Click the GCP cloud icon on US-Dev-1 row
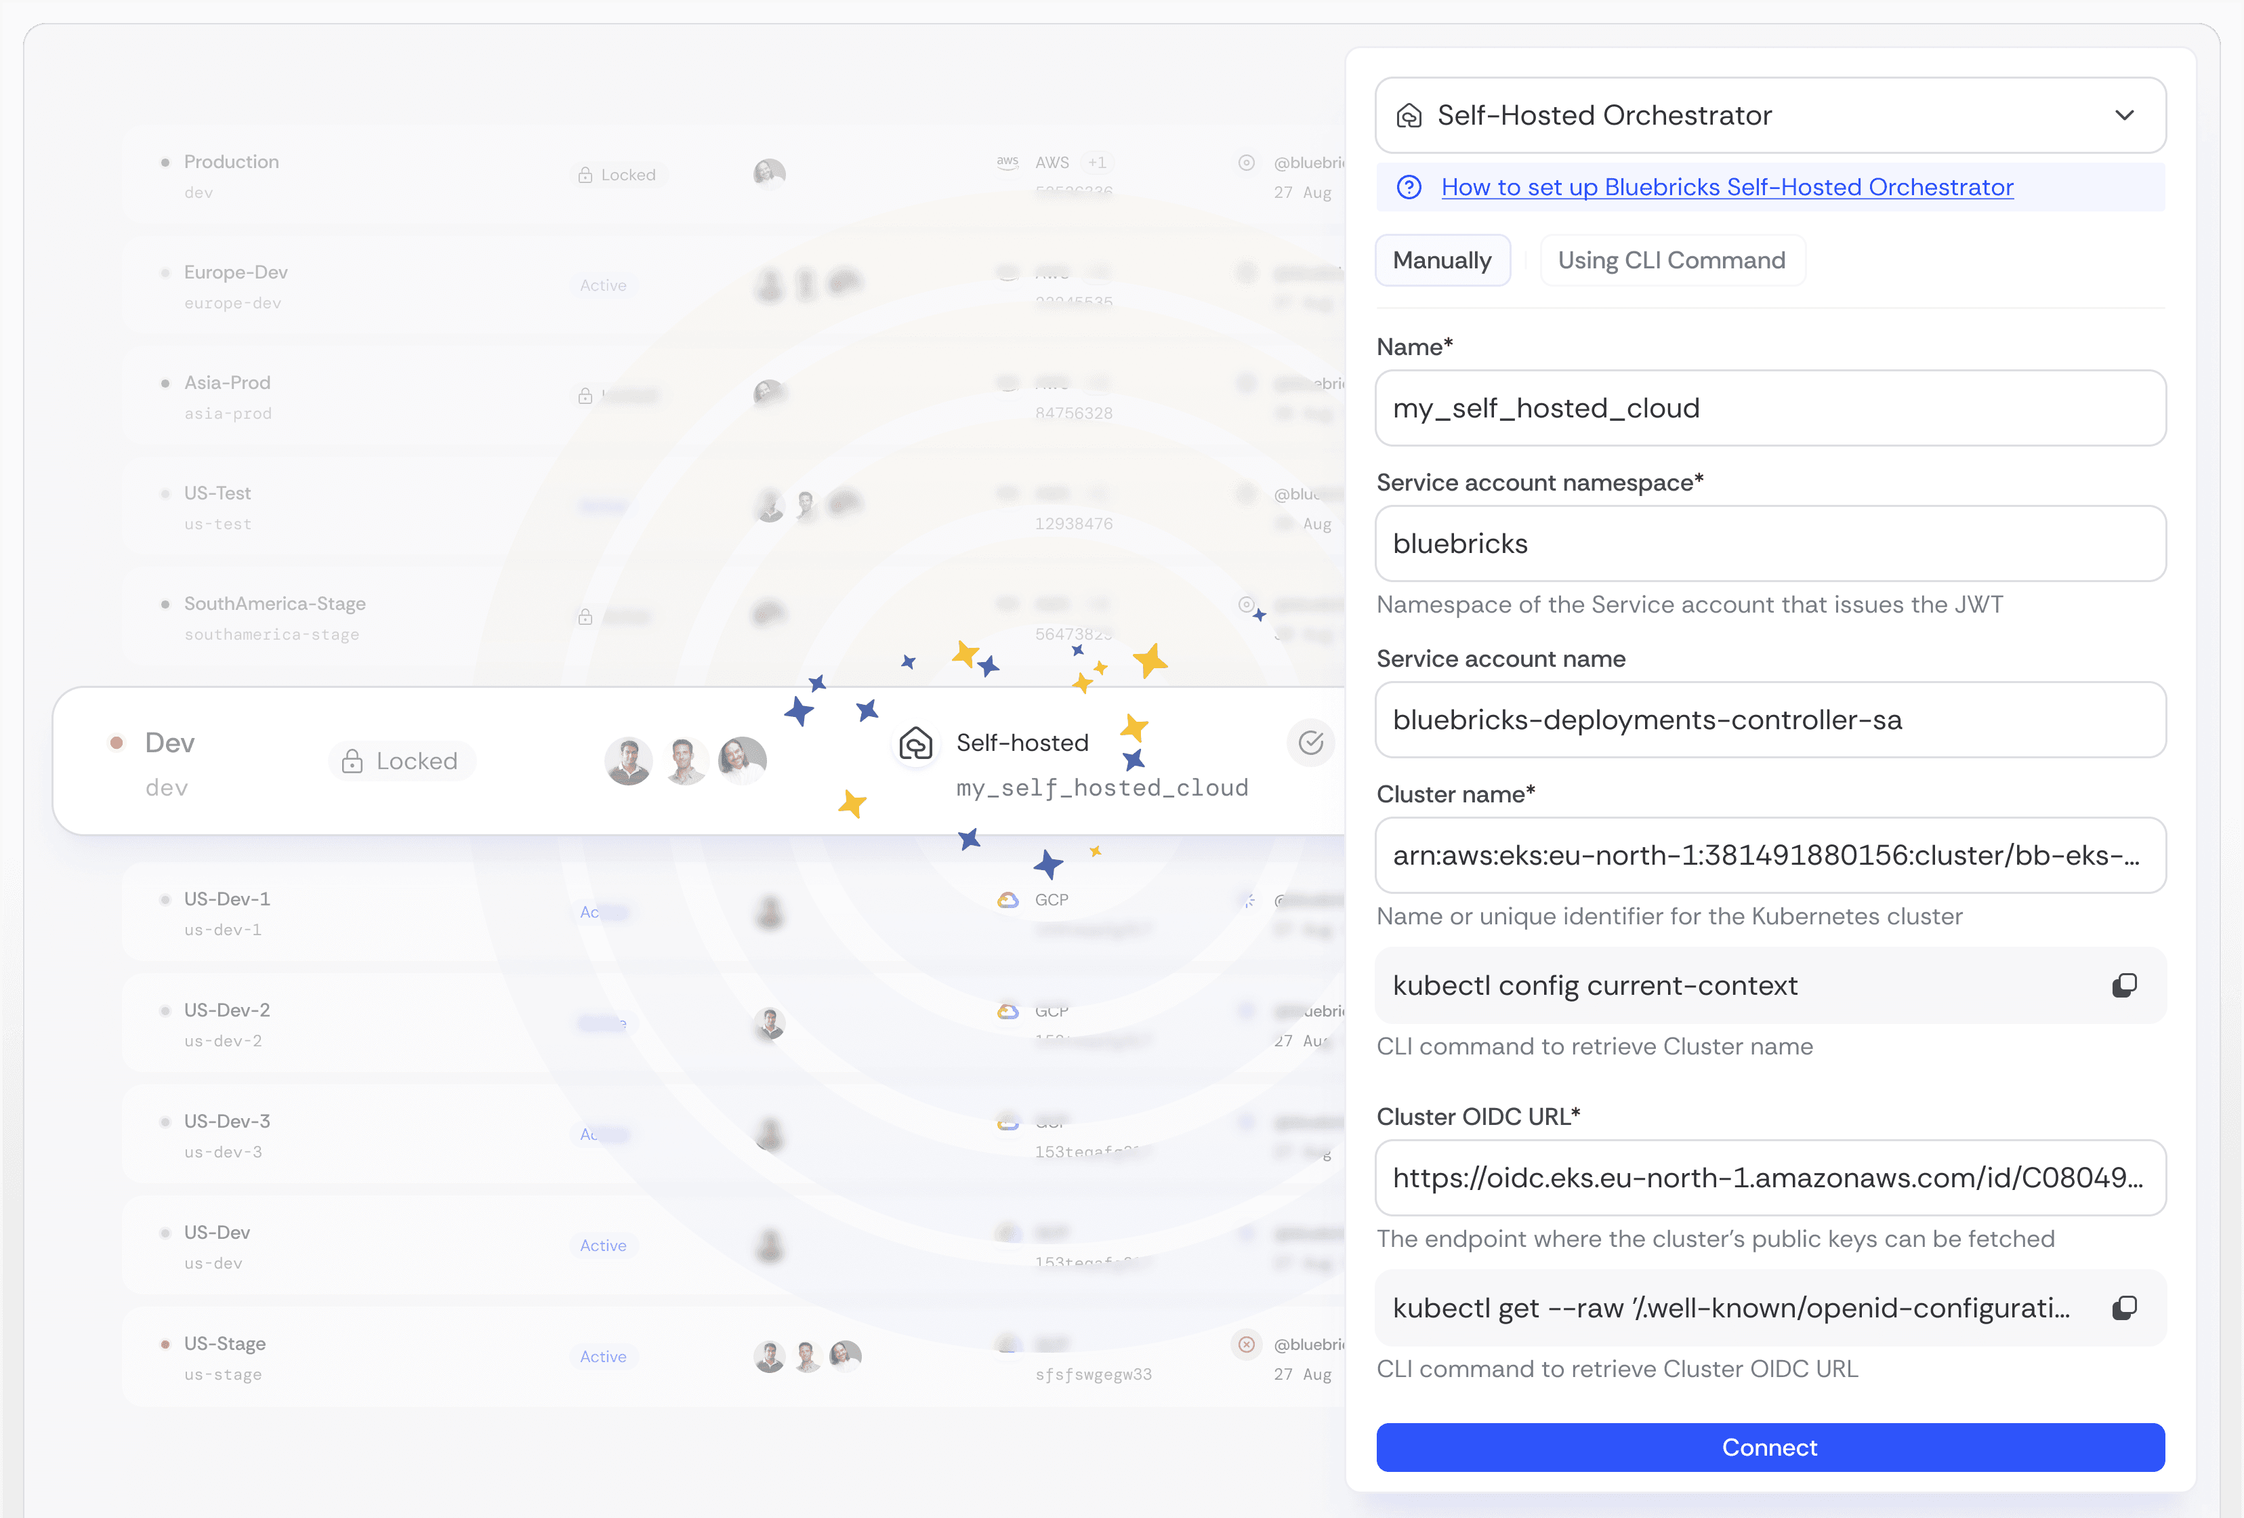 (1008, 899)
